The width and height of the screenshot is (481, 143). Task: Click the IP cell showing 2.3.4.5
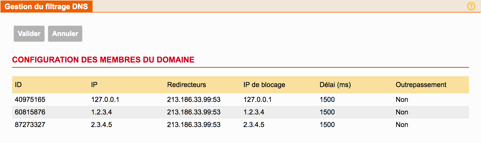pos(101,125)
